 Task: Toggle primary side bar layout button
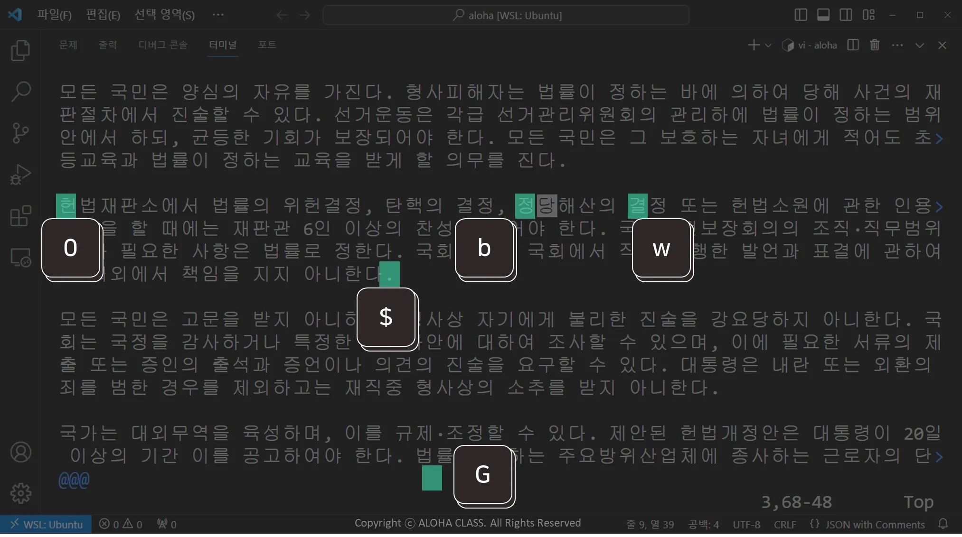tap(801, 15)
